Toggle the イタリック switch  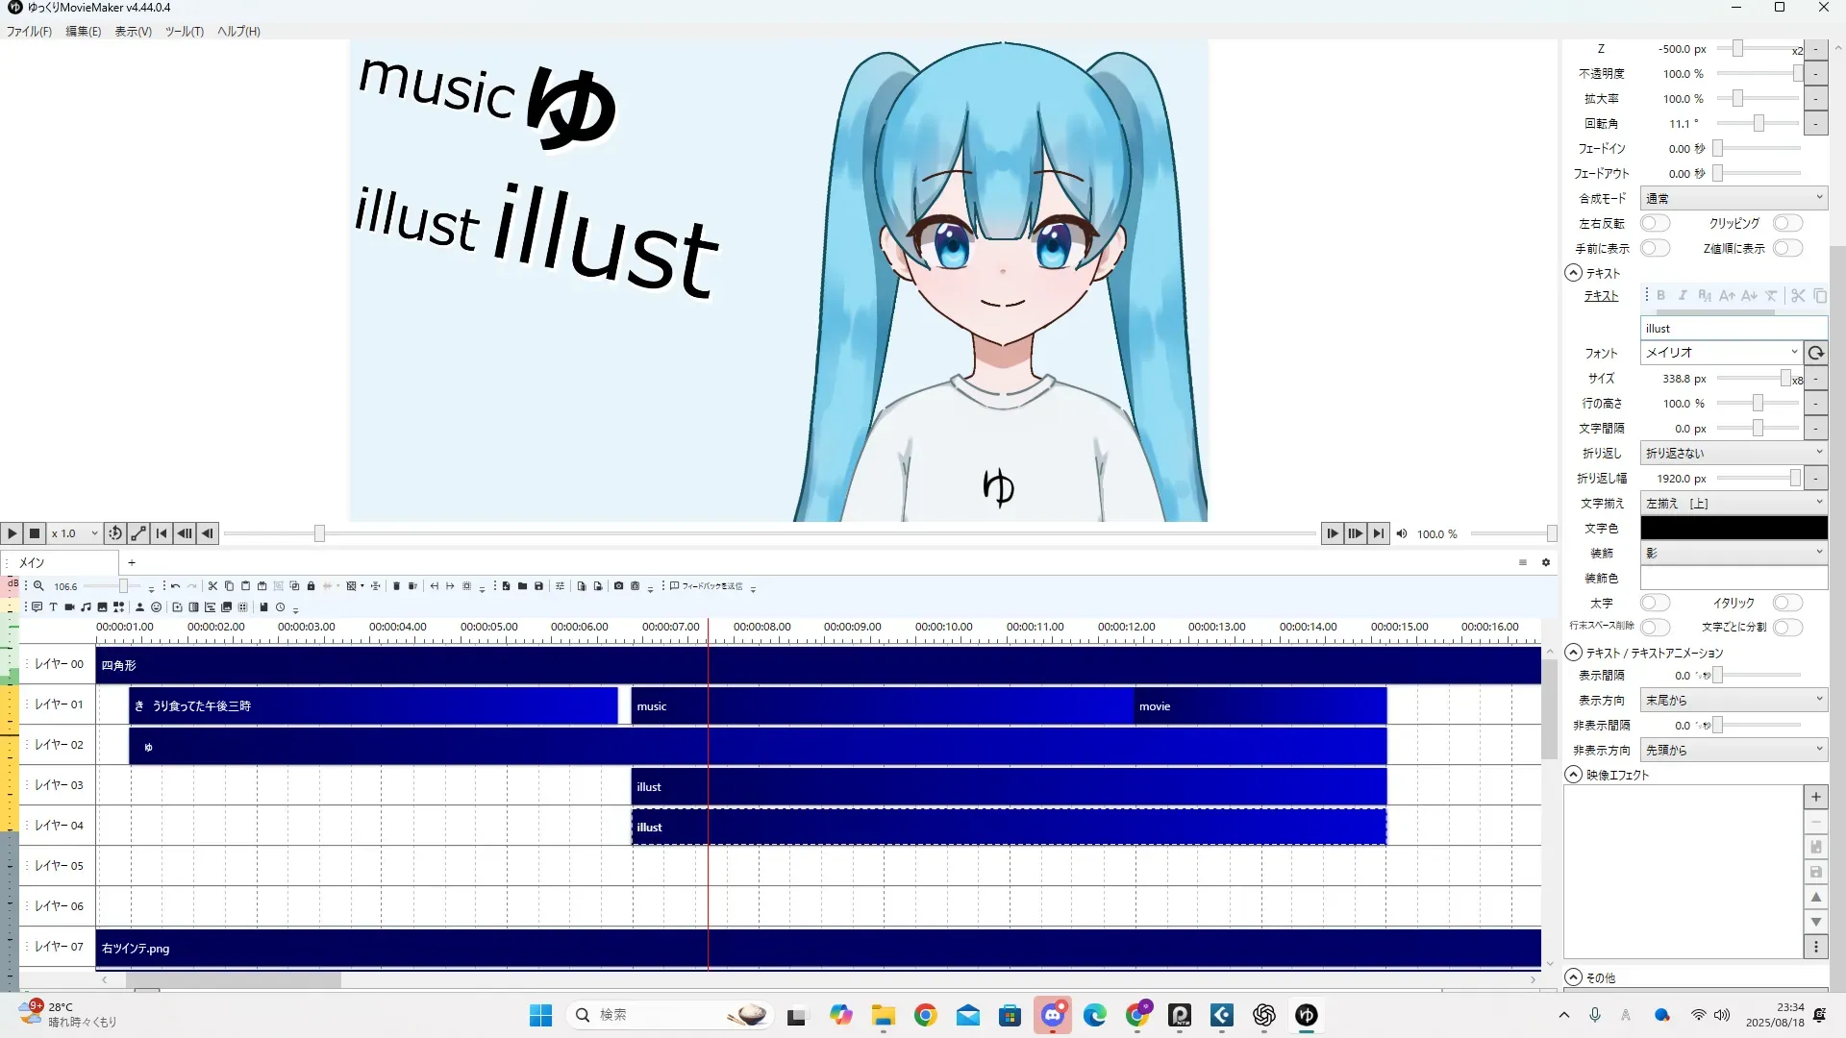click(x=1786, y=603)
